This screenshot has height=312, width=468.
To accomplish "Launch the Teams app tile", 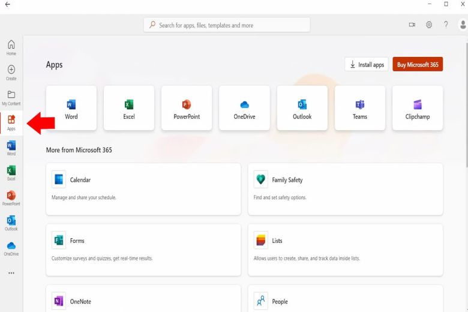I will tap(360, 108).
